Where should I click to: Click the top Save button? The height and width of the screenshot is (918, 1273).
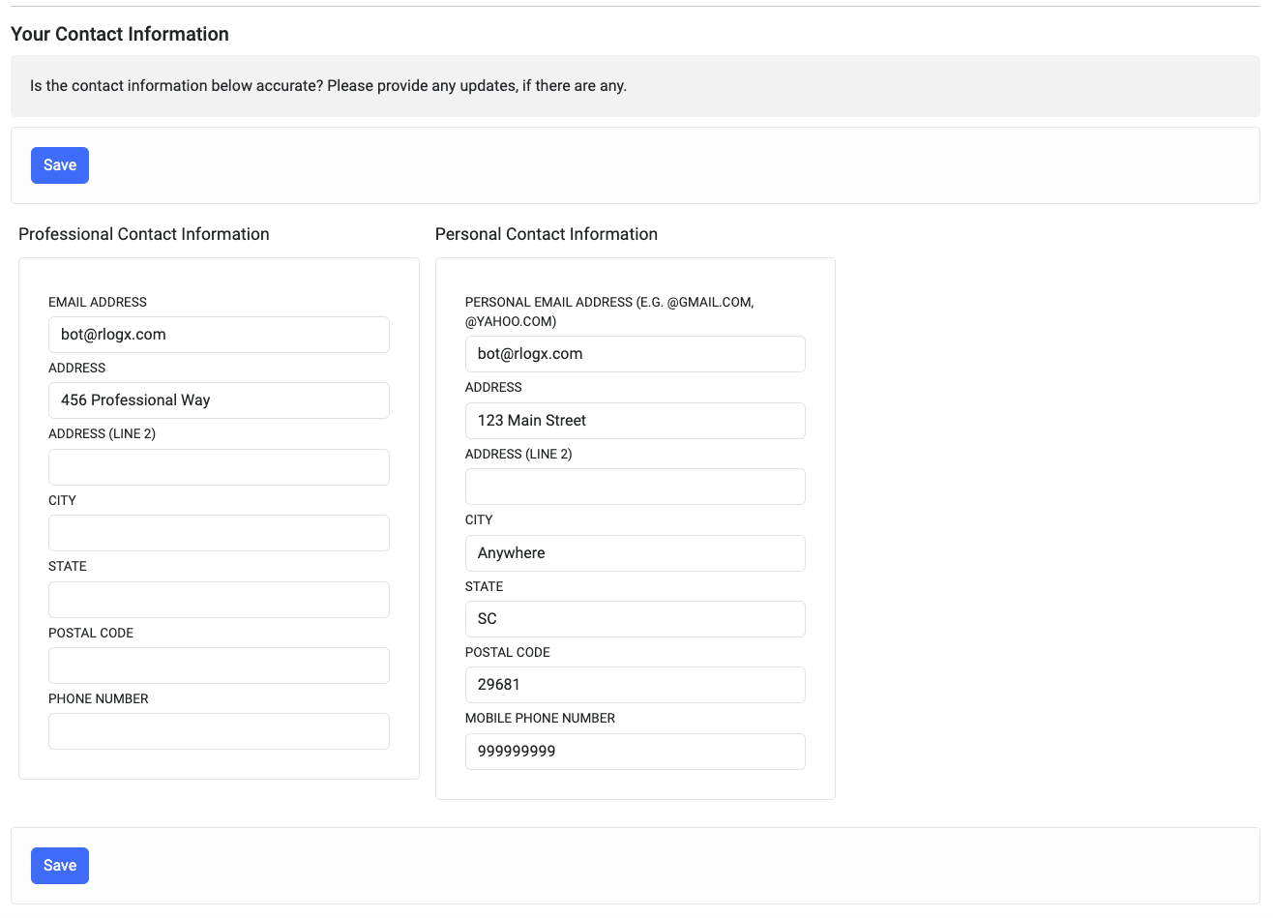coord(59,164)
